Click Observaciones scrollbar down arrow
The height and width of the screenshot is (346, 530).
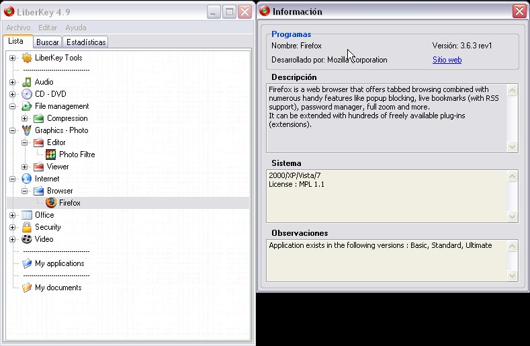click(x=512, y=275)
